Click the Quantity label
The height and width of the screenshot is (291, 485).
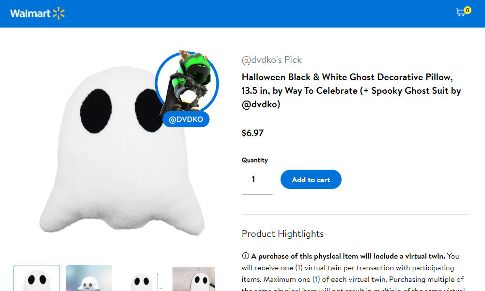[x=254, y=160]
